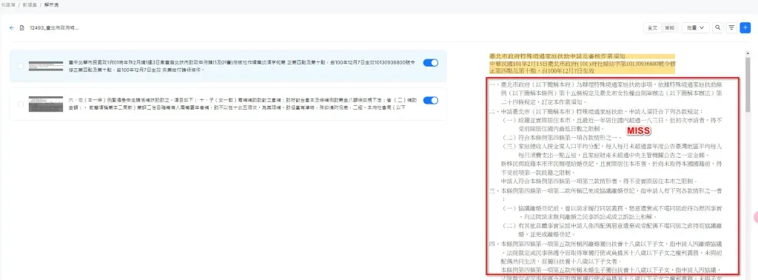Go back using the left arrow icon
The image size is (758, 280).
tap(12, 28)
